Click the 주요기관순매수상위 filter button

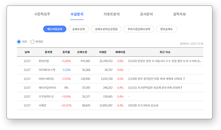click(139, 29)
